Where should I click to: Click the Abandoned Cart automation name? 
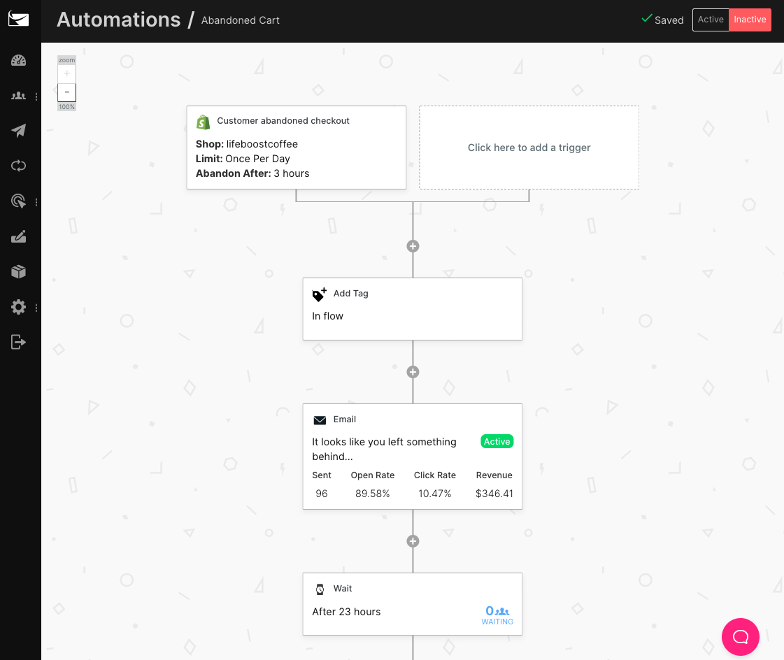[x=241, y=20]
